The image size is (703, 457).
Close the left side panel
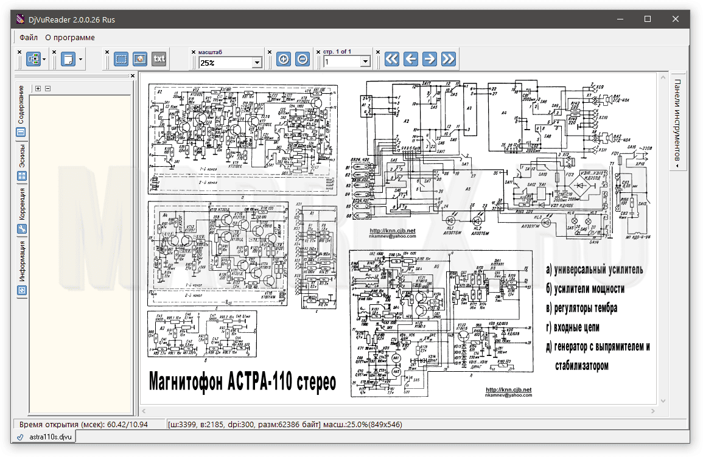click(133, 75)
